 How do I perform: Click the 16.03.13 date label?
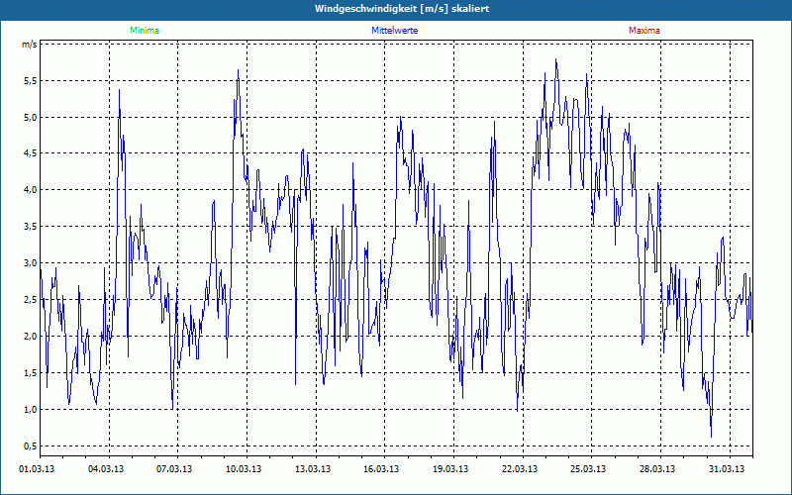click(x=381, y=468)
